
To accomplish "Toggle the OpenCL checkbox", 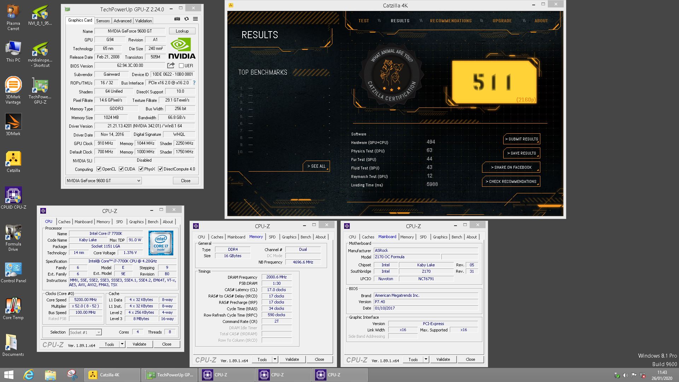I will click(99, 169).
